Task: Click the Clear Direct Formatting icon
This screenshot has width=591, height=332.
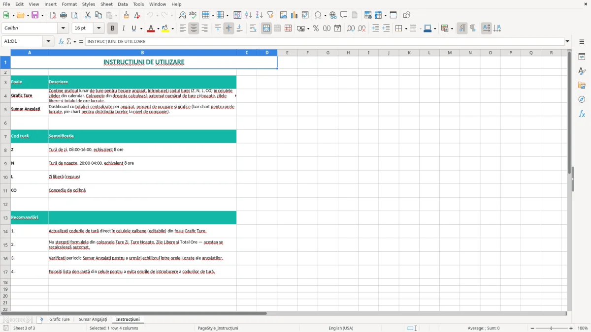Action: (137, 15)
